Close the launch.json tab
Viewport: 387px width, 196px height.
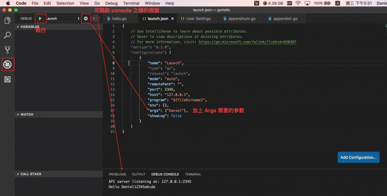click(172, 19)
